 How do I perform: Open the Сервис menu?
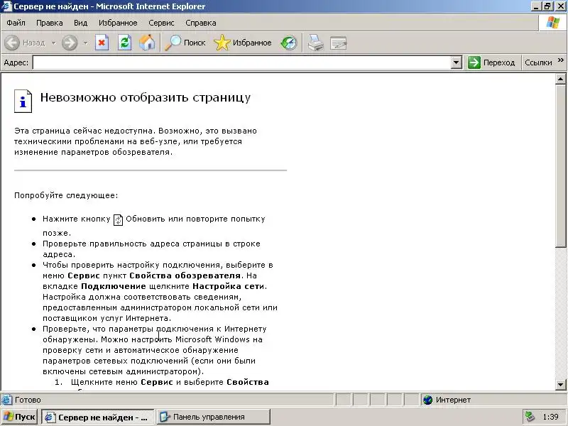tap(161, 23)
